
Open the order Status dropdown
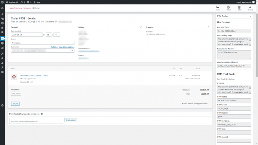43,43
